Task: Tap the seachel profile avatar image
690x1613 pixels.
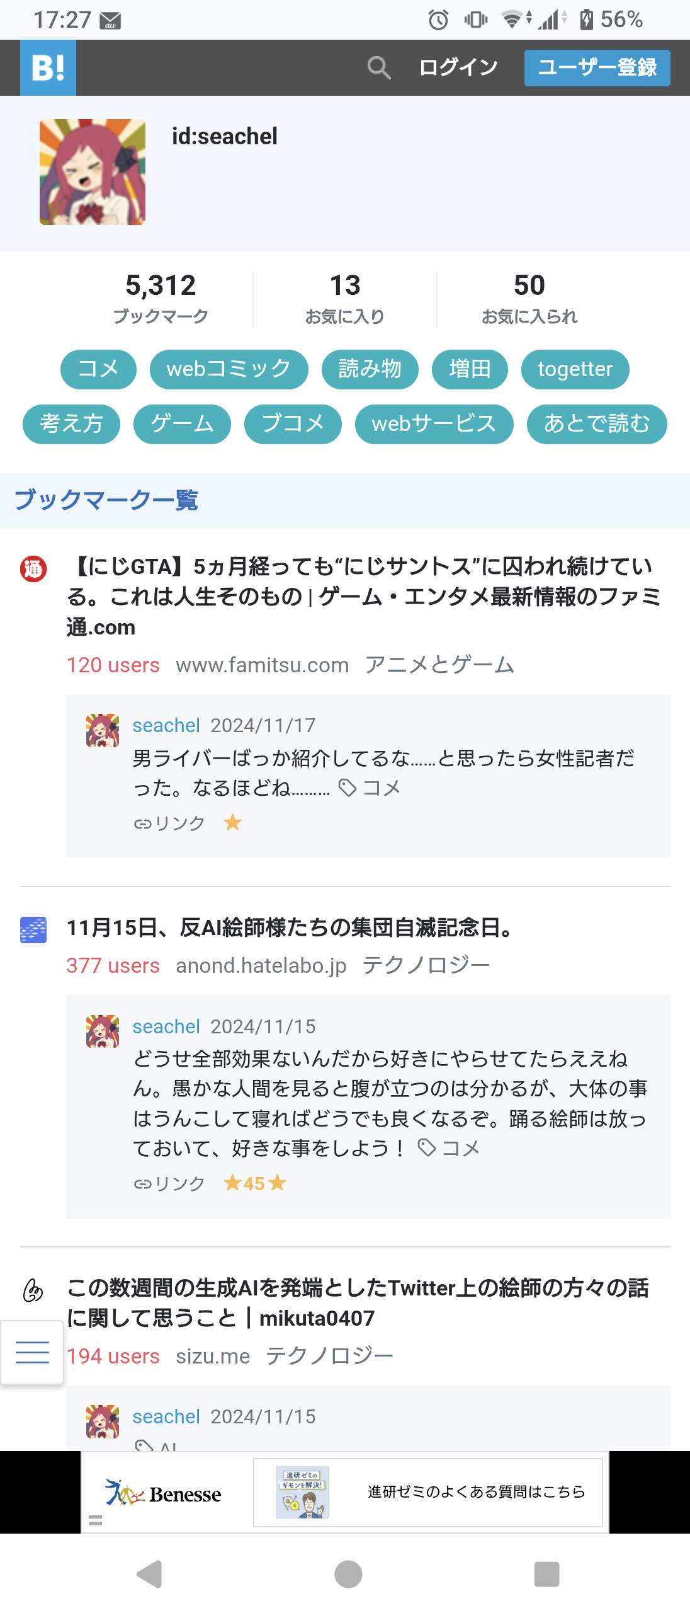Action: click(93, 172)
